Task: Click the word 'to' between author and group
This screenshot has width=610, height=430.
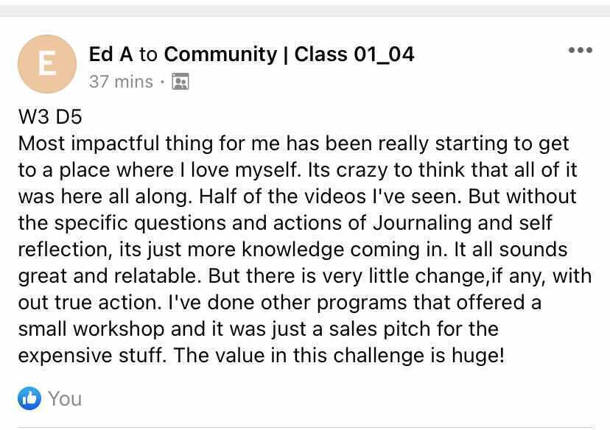Action: click(148, 54)
